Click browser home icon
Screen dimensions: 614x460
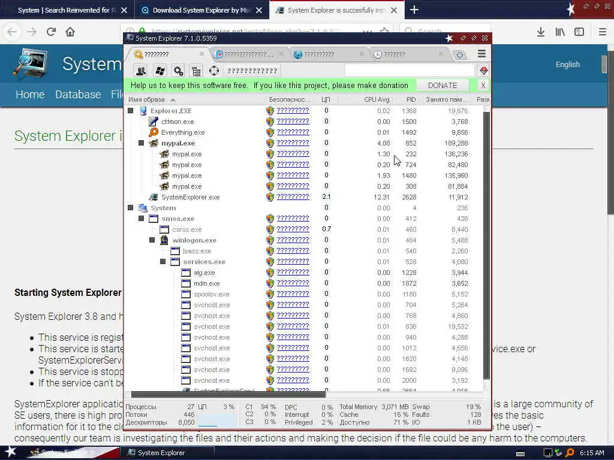[x=70, y=32]
